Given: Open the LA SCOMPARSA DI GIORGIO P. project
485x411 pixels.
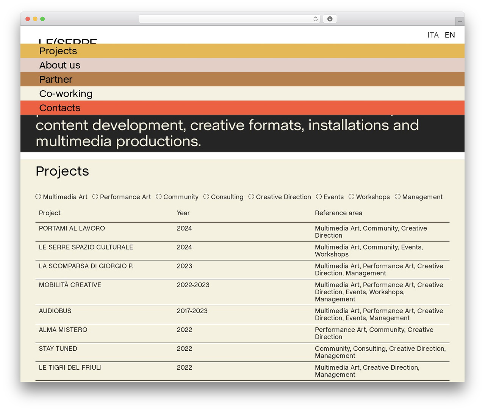Looking at the screenshot, I should (x=86, y=266).
